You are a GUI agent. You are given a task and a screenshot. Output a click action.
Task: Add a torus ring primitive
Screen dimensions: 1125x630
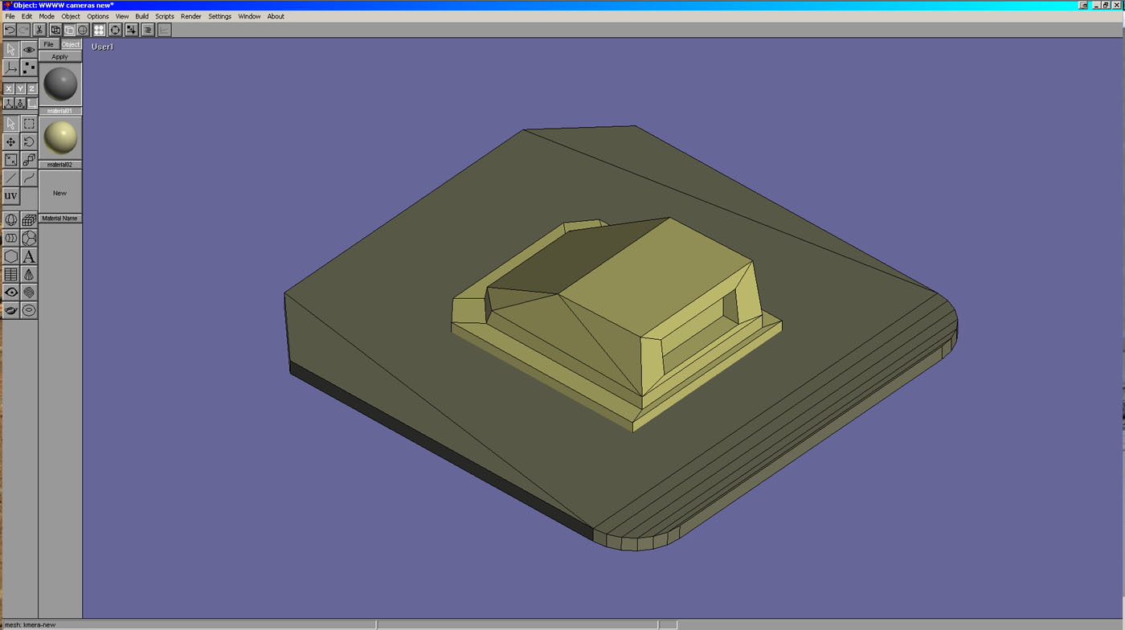click(x=29, y=310)
